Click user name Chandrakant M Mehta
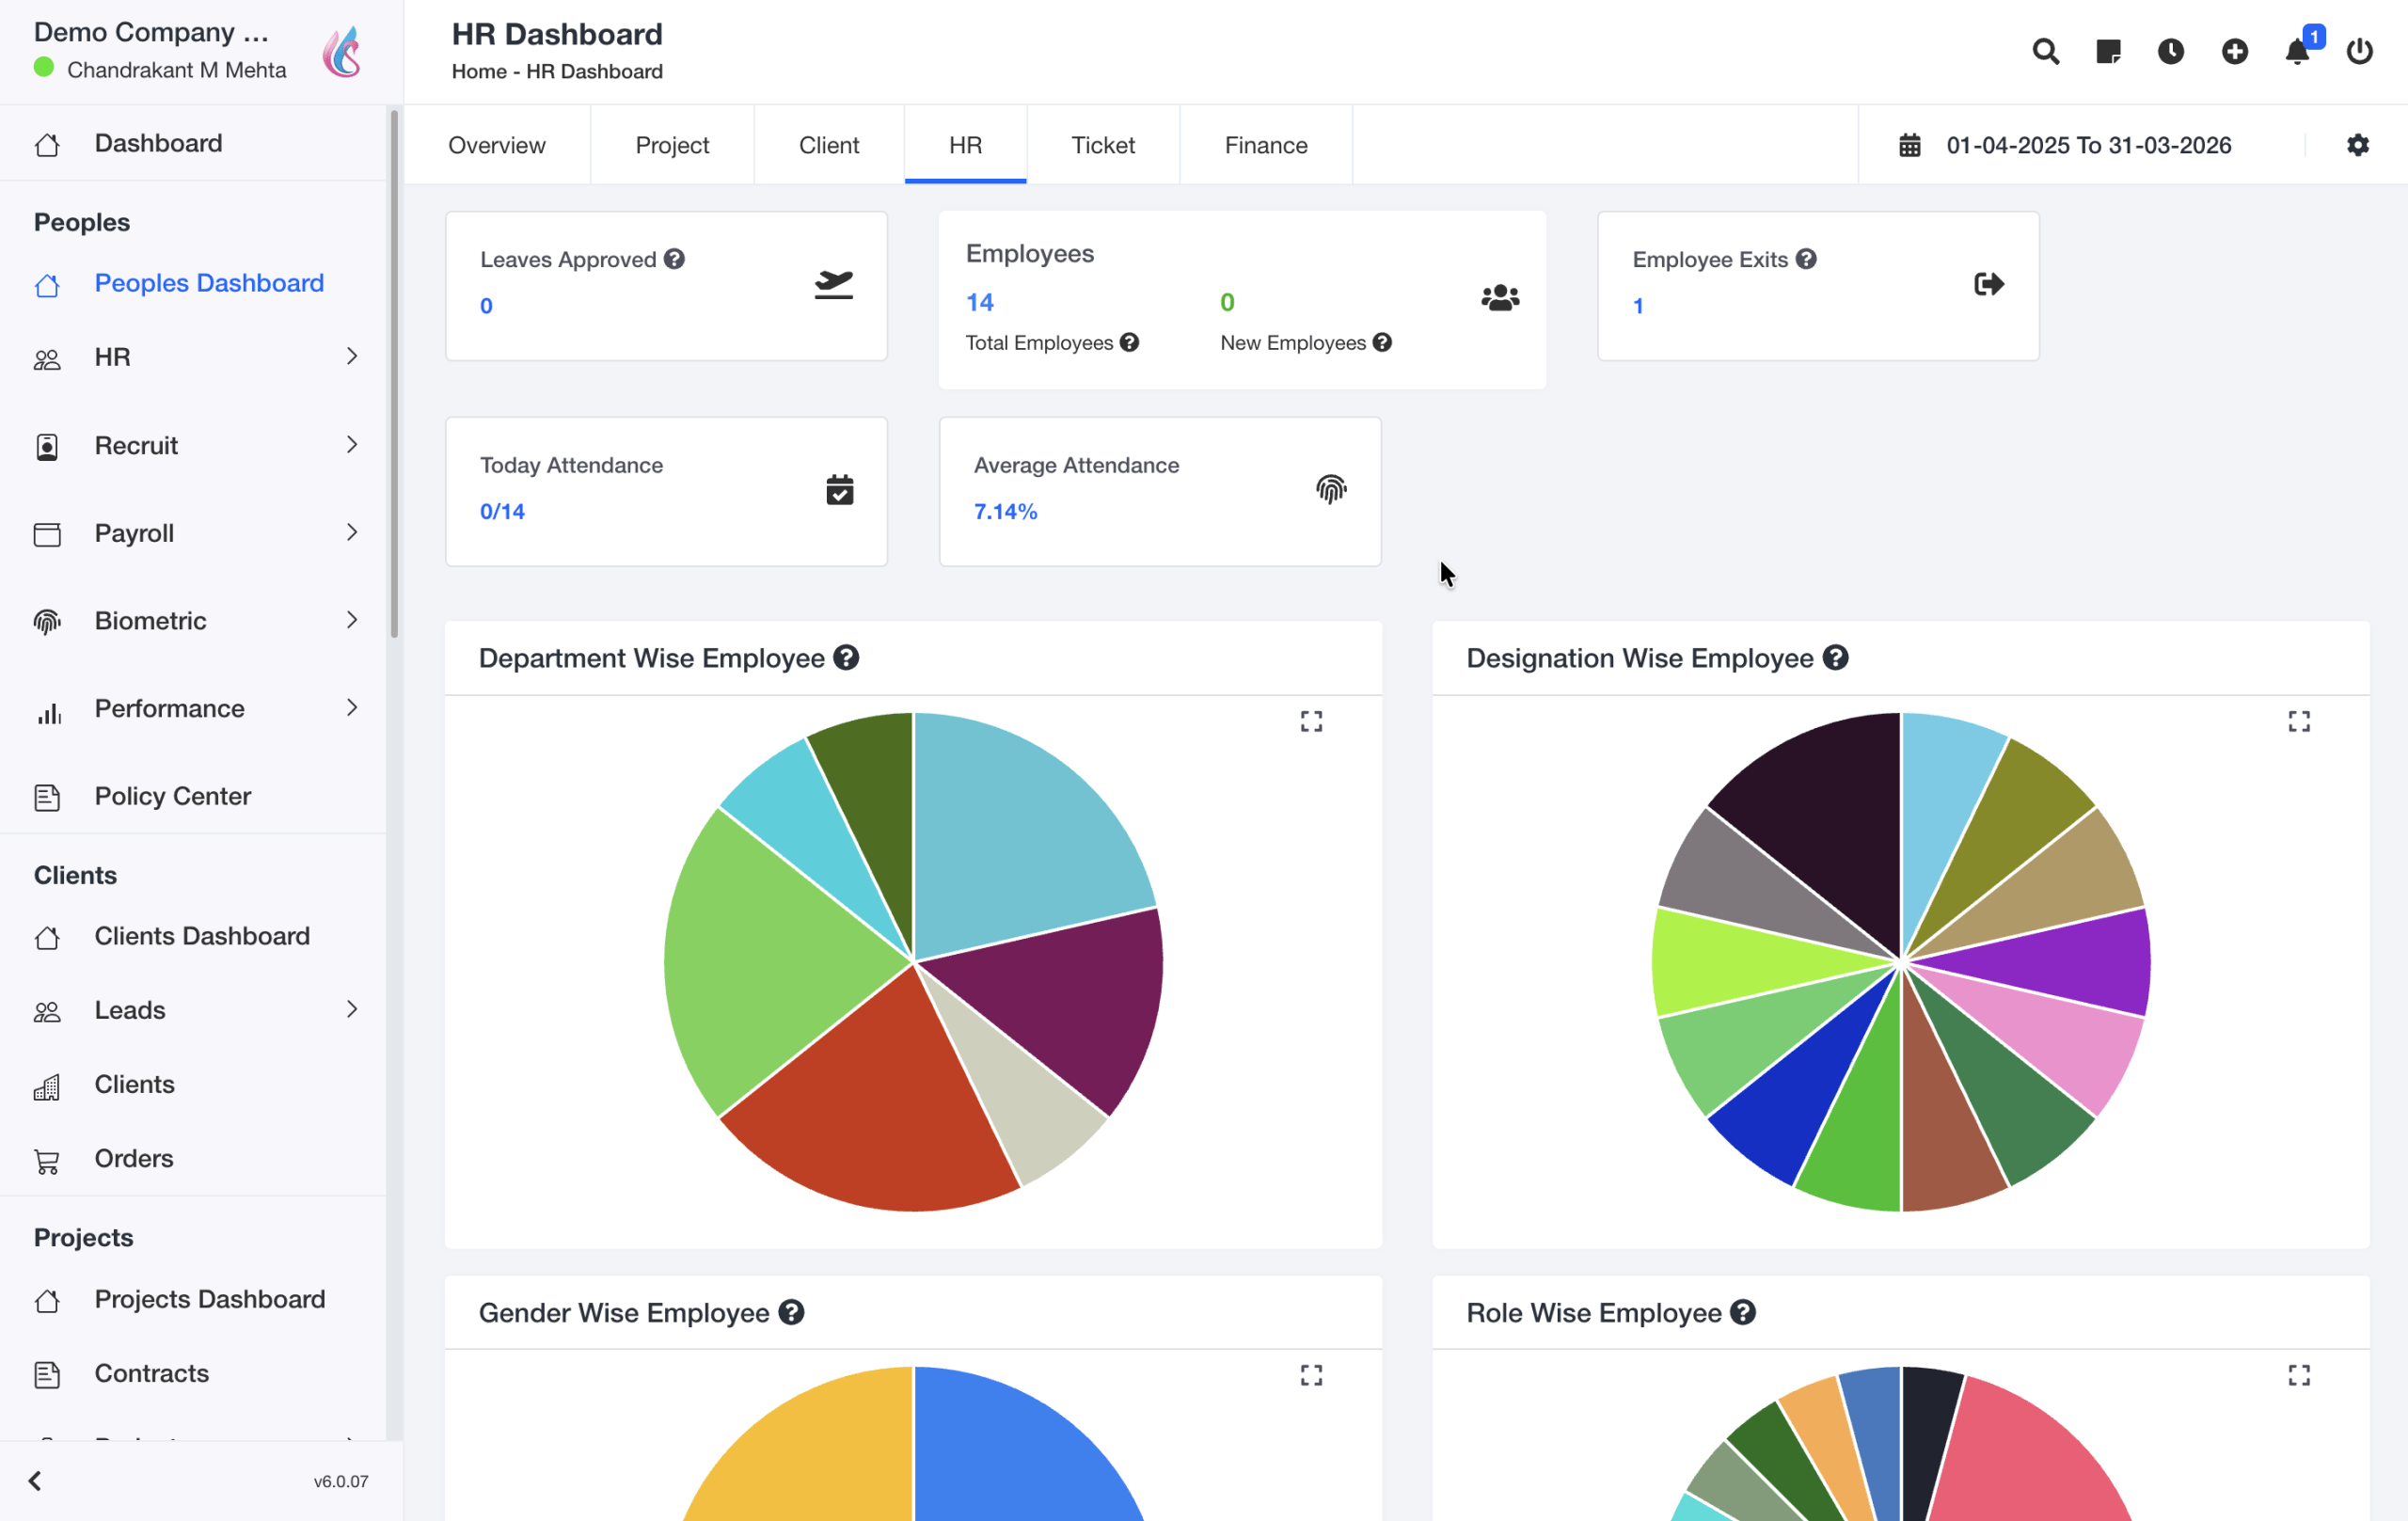Image resolution: width=2408 pixels, height=1521 pixels. tap(177, 69)
